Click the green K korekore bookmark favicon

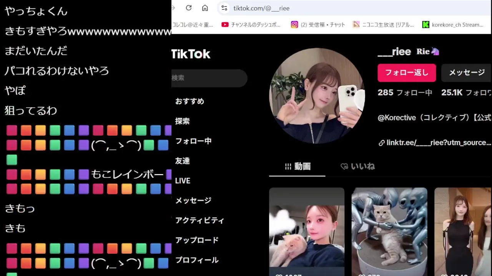(426, 25)
